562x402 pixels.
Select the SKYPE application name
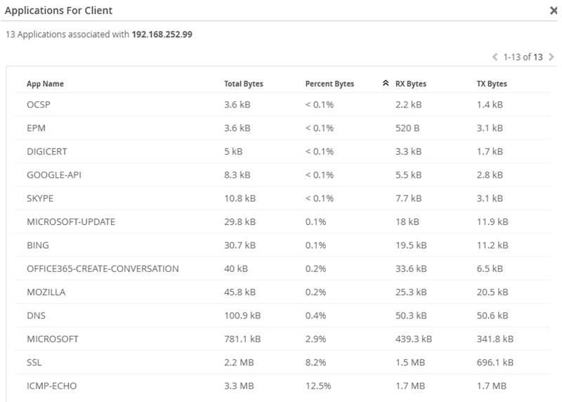[x=40, y=198]
